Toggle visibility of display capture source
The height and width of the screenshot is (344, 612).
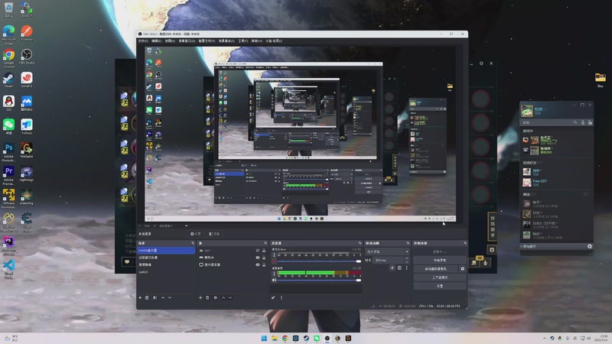(258, 264)
